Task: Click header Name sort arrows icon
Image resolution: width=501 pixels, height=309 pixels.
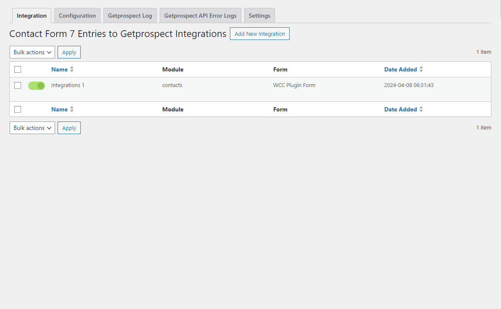Action: click(x=72, y=69)
